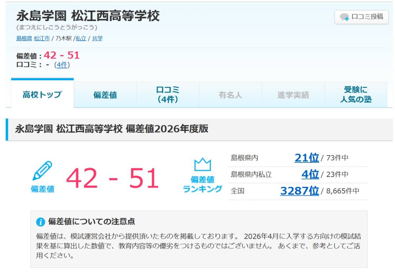Click the blue info icon in notice box
The width and height of the screenshot is (395, 275).
tap(40, 222)
